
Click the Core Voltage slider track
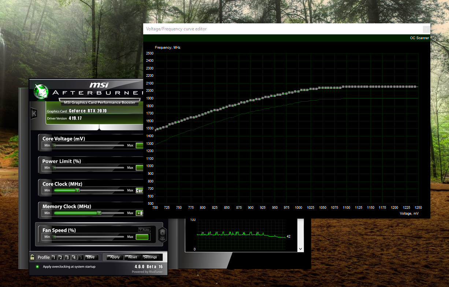(89, 145)
